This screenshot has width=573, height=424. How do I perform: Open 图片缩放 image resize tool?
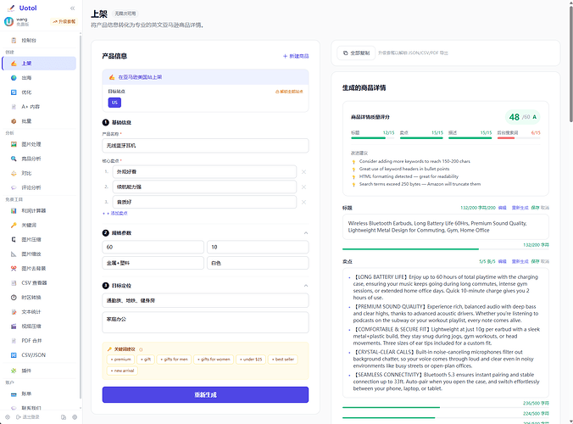[x=39, y=254]
